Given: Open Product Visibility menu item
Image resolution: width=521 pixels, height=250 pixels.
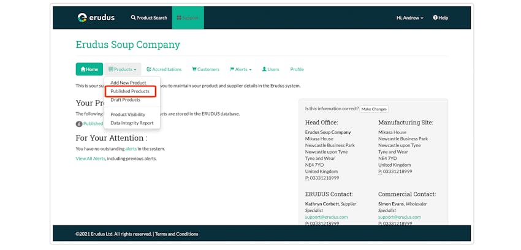Looking at the screenshot, I should pyautogui.click(x=128, y=115).
